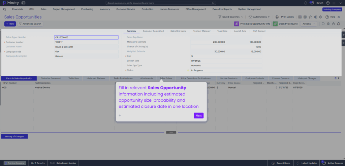
Task: Switch to Customer Committed tab
Action: coord(153,31)
